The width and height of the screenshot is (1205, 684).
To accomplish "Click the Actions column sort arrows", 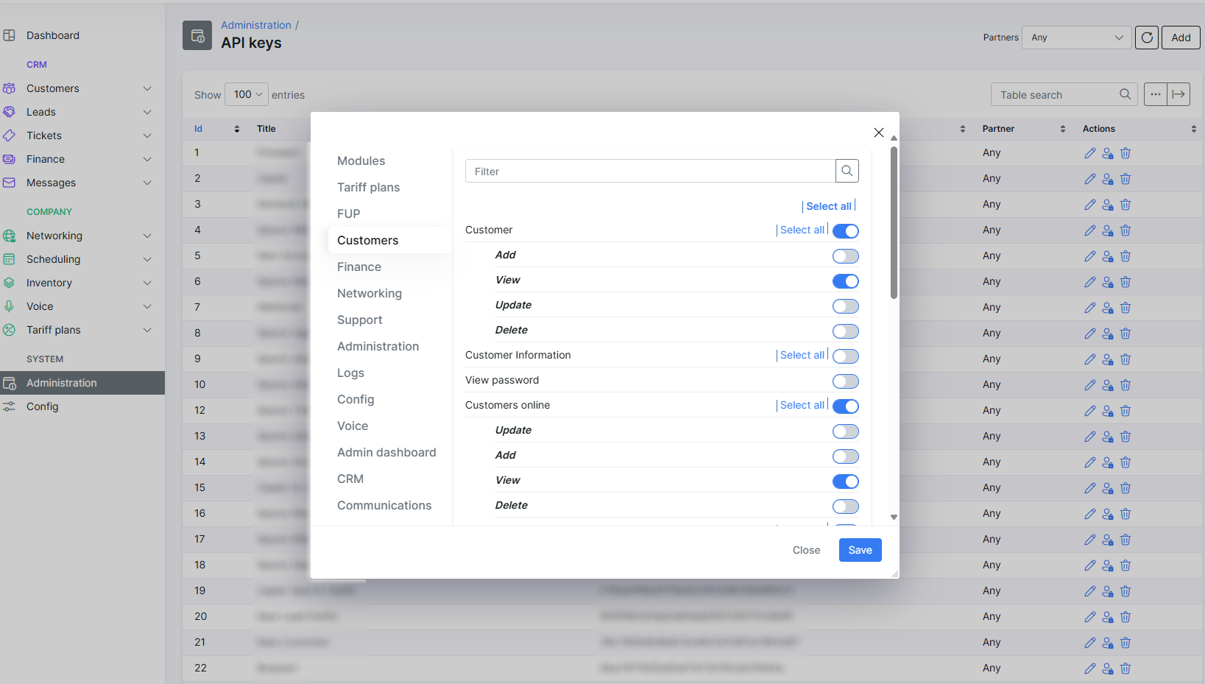I will point(1194,129).
